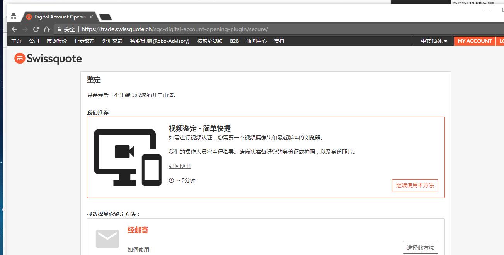Click the MY ACCOUNT button

click(475, 41)
